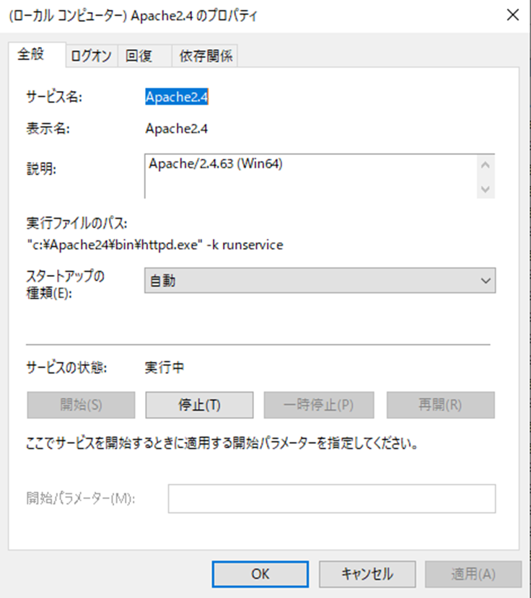Click the 開始パラメーター(M) label
The height and width of the screenshot is (598, 531).
tap(81, 498)
